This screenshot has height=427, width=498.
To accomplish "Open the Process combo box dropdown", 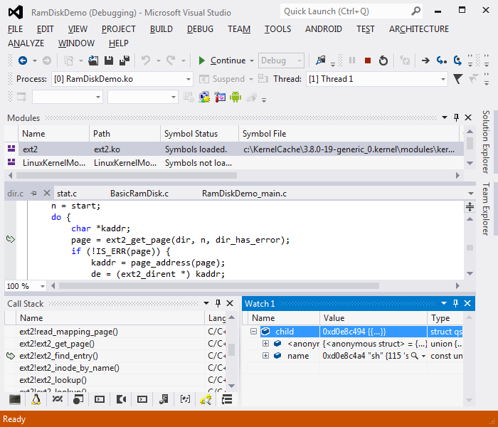I will pyautogui.click(x=189, y=79).
